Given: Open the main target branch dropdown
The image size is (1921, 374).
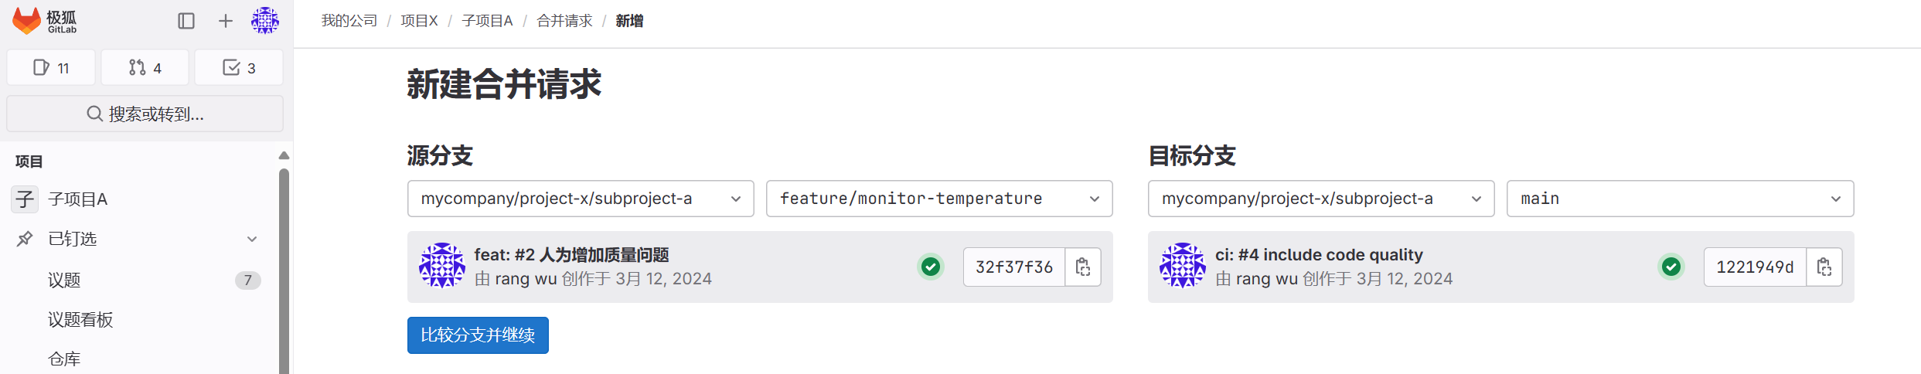Looking at the screenshot, I should pos(1680,199).
